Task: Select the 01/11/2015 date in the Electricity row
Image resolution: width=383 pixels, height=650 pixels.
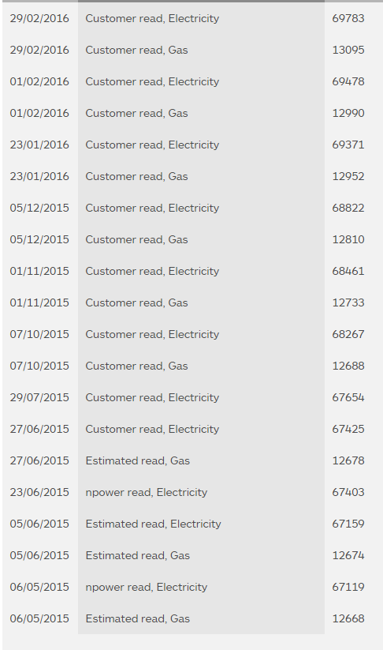Action: [x=39, y=271]
